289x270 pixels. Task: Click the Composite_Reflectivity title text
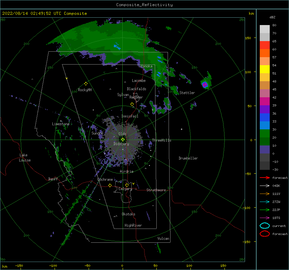tap(144, 5)
